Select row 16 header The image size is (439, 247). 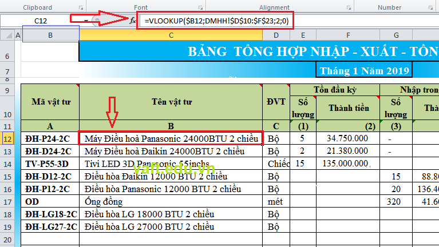click(x=7, y=189)
